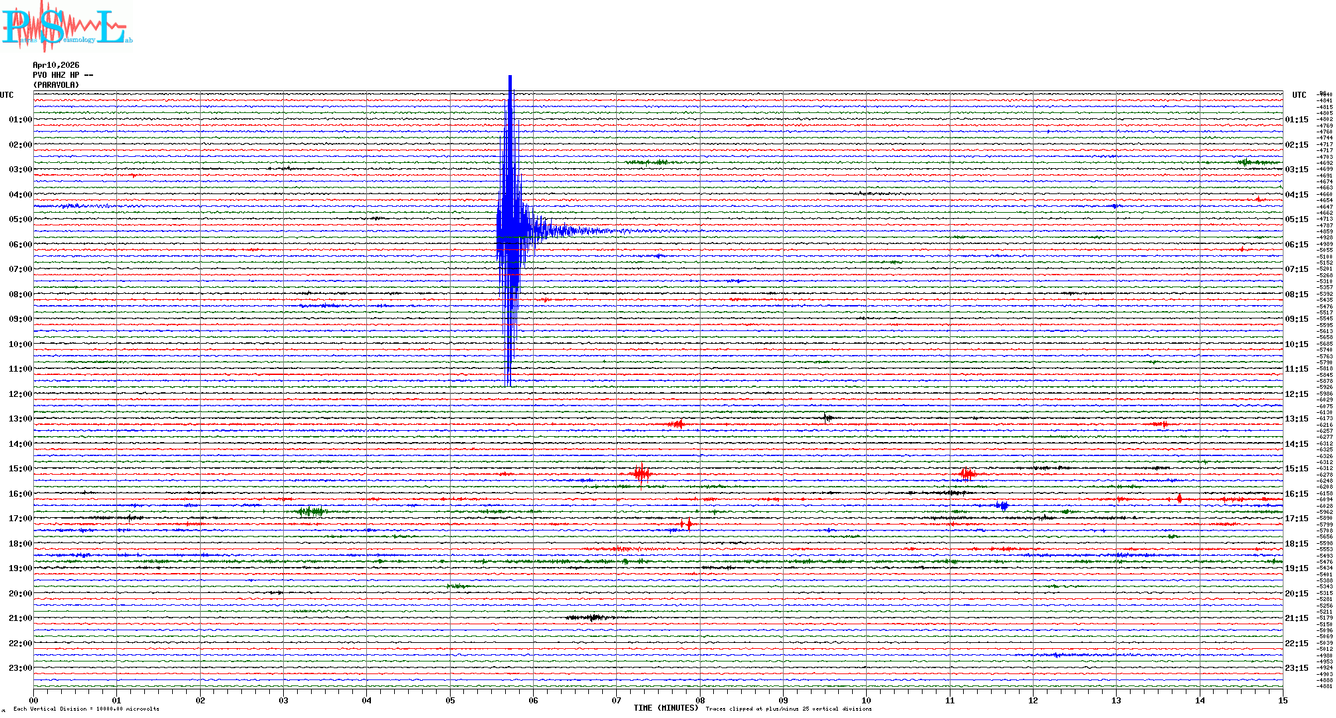The height and width of the screenshot is (718, 1336).
Task: Click the 05:00 hour label on left
Action: pyautogui.click(x=20, y=219)
